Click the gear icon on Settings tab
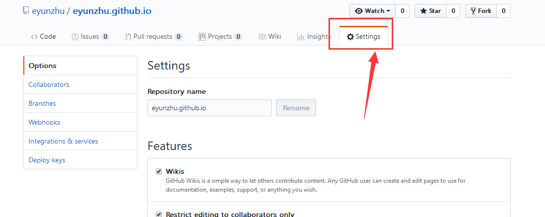The width and height of the screenshot is (545, 217). [x=350, y=37]
